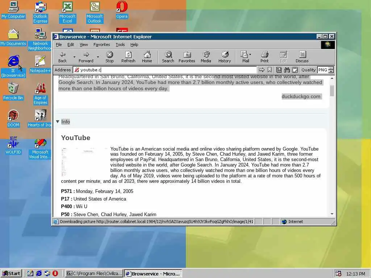
Task: Click the P571 Monday, February 14, 2005 line
Action: [x=97, y=191]
